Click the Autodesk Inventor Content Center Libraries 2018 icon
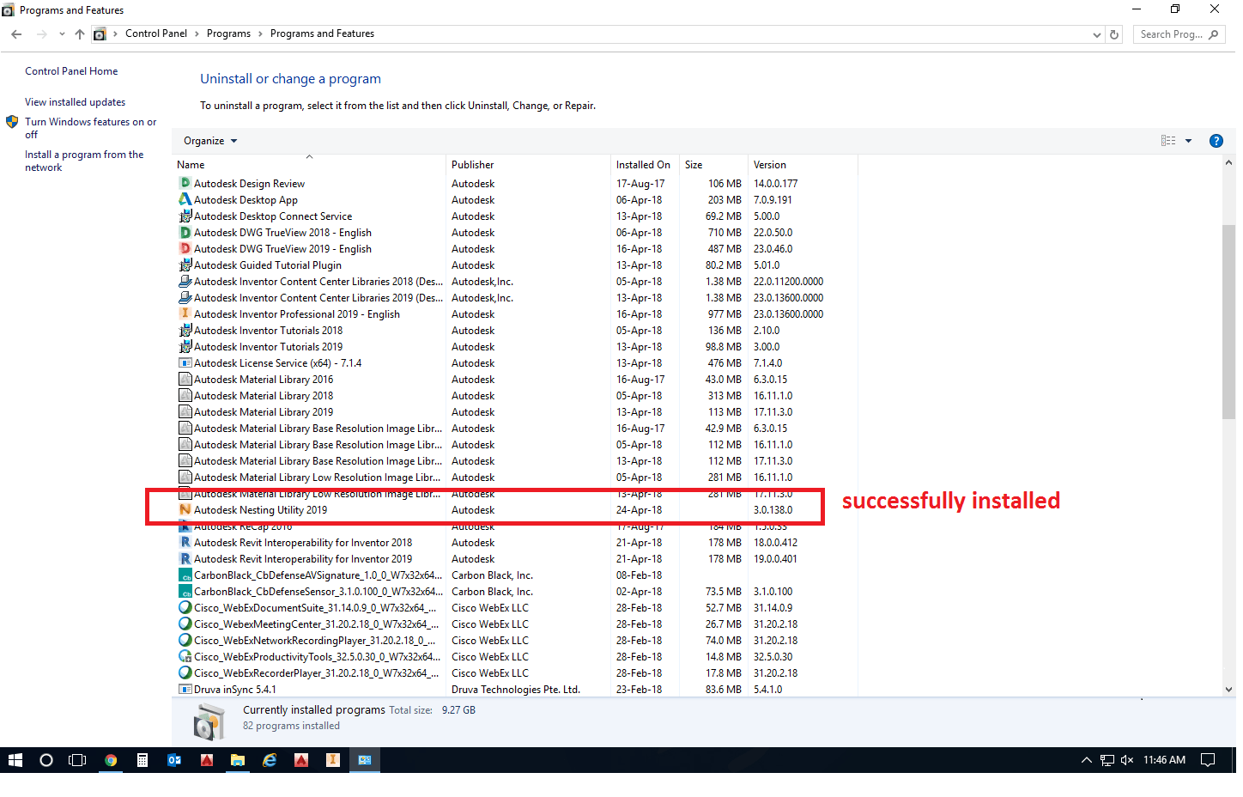Screen dimensions: 1243x797 (x=185, y=281)
